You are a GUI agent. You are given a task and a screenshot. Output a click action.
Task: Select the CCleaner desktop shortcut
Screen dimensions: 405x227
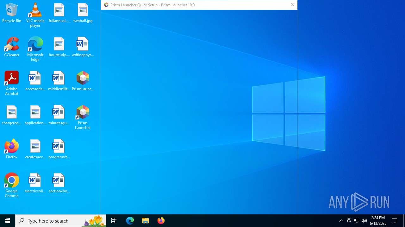(x=12, y=47)
